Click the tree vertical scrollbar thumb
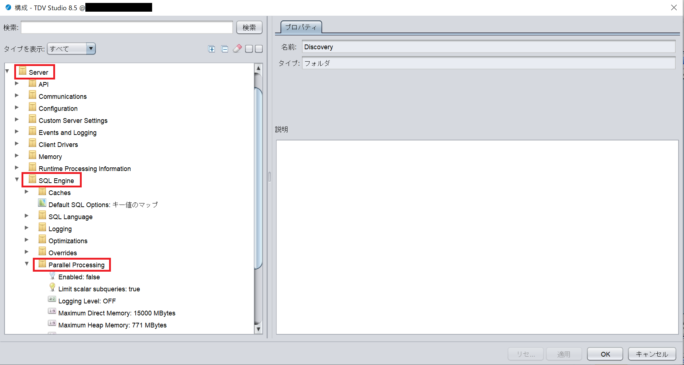The height and width of the screenshot is (365, 684). pyautogui.click(x=258, y=178)
